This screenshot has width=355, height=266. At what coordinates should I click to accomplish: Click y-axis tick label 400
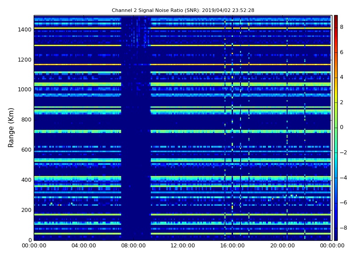pyautogui.click(x=26, y=180)
